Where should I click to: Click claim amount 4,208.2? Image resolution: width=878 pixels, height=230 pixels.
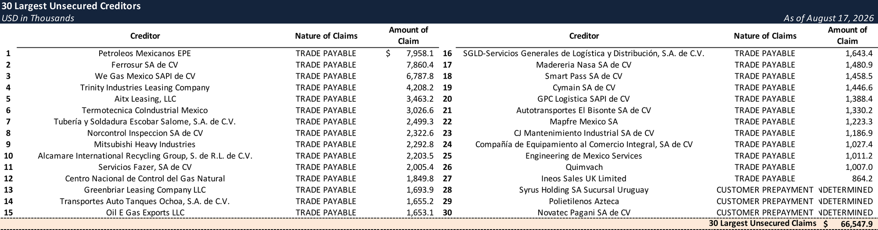click(420, 88)
